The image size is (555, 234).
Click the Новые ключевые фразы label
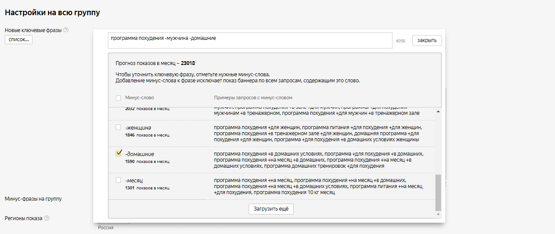point(33,30)
